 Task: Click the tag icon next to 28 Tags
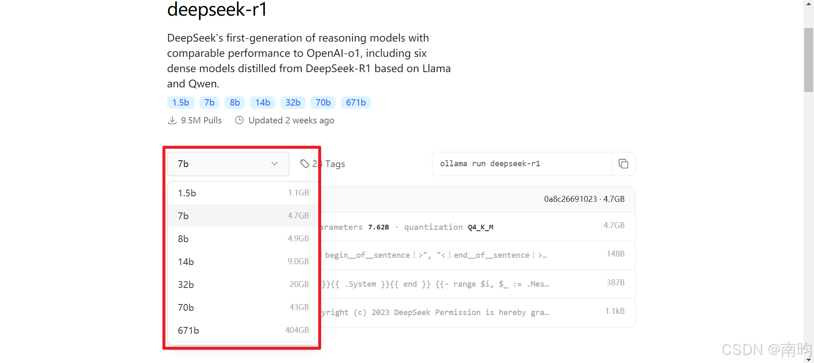click(x=305, y=164)
